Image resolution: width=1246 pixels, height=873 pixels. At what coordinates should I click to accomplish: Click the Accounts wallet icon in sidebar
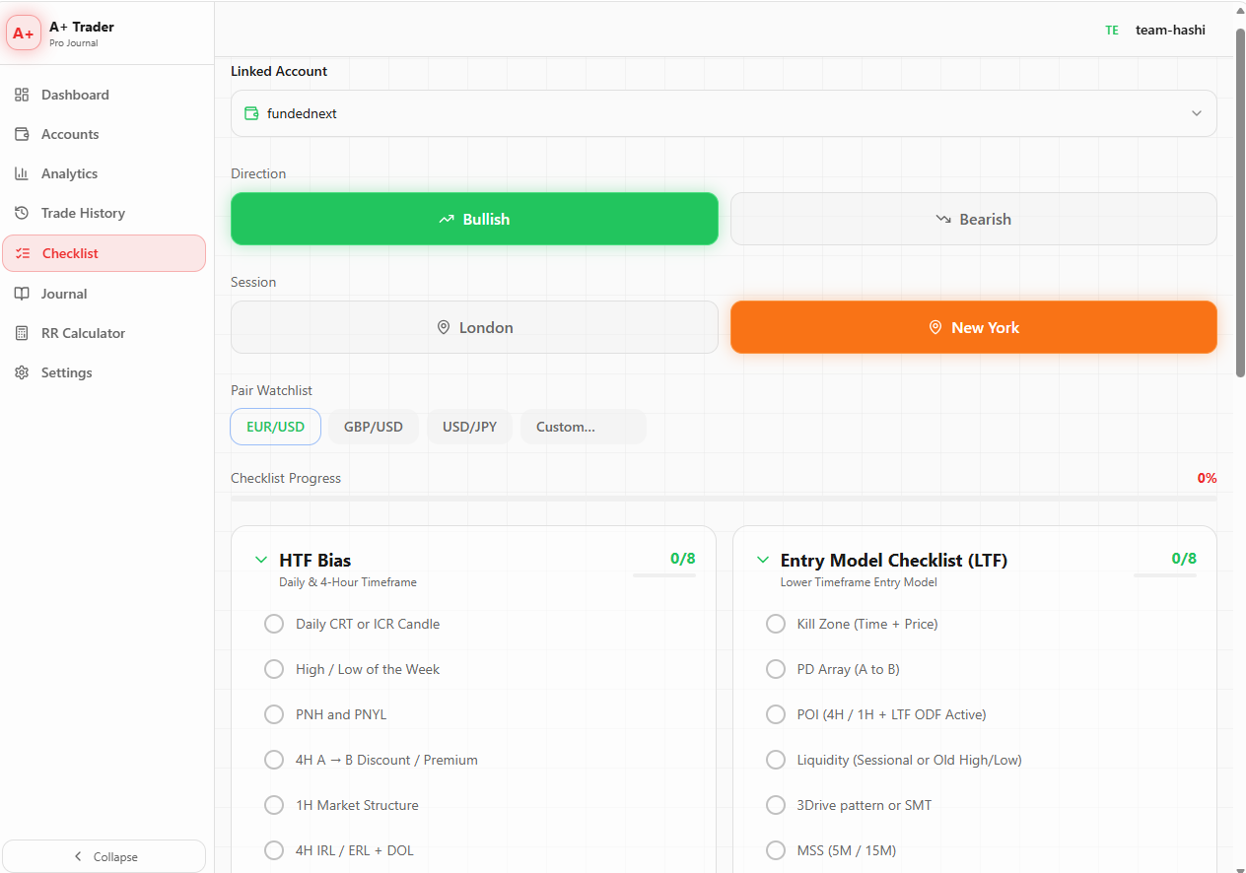click(22, 134)
